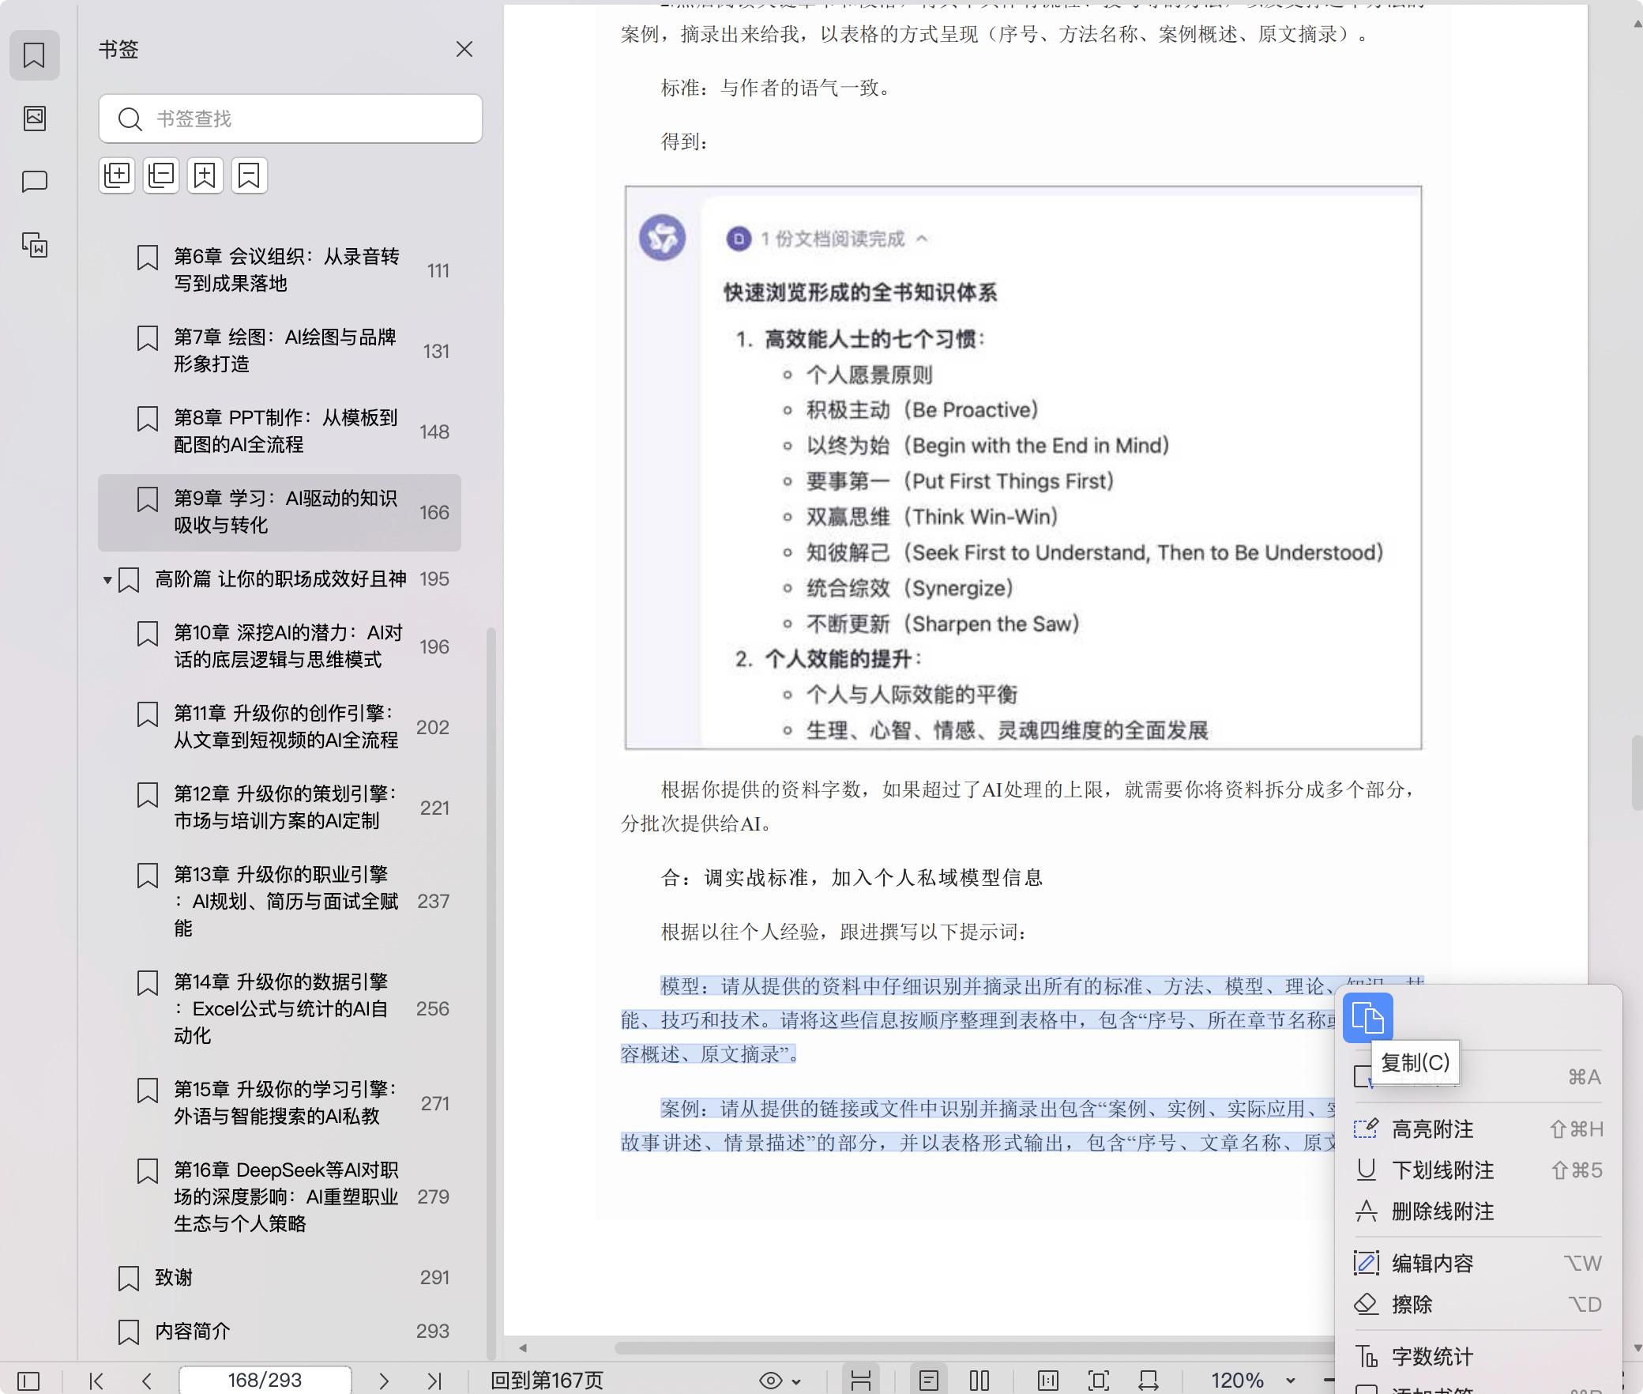Select the fit-to-width icon in bottom toolbar
Screen dimensions: 1643x1394
[x=1147, y=1381]
